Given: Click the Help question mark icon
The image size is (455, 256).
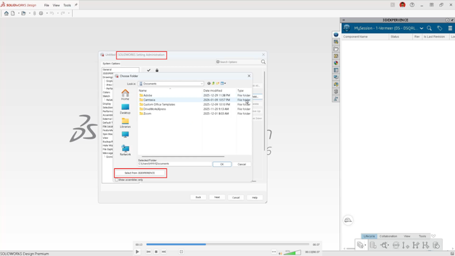Looking at the screenshot, I should tap(412, 5).
